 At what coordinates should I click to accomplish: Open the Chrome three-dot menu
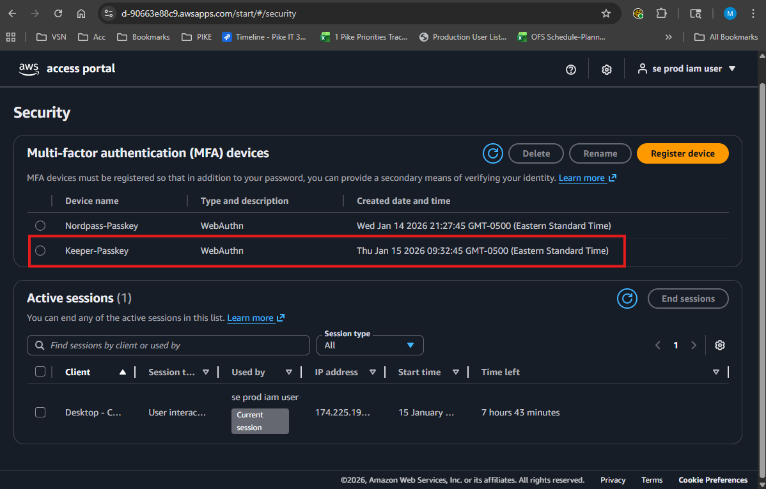pos(753,13)
